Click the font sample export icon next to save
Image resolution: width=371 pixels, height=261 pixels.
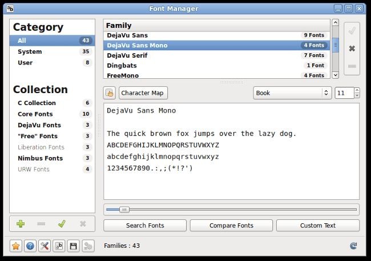[59, 246]
